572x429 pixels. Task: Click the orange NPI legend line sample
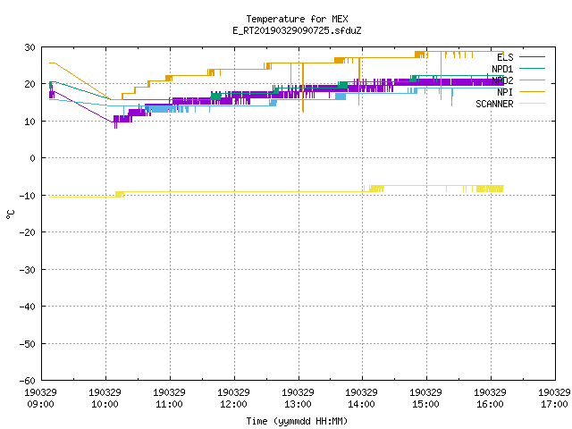click(532, 91)
